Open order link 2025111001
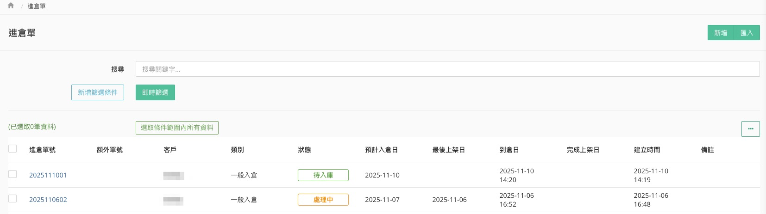Viewport: 766px width, 214px height. pyautogui.click(x=48, y=175)
